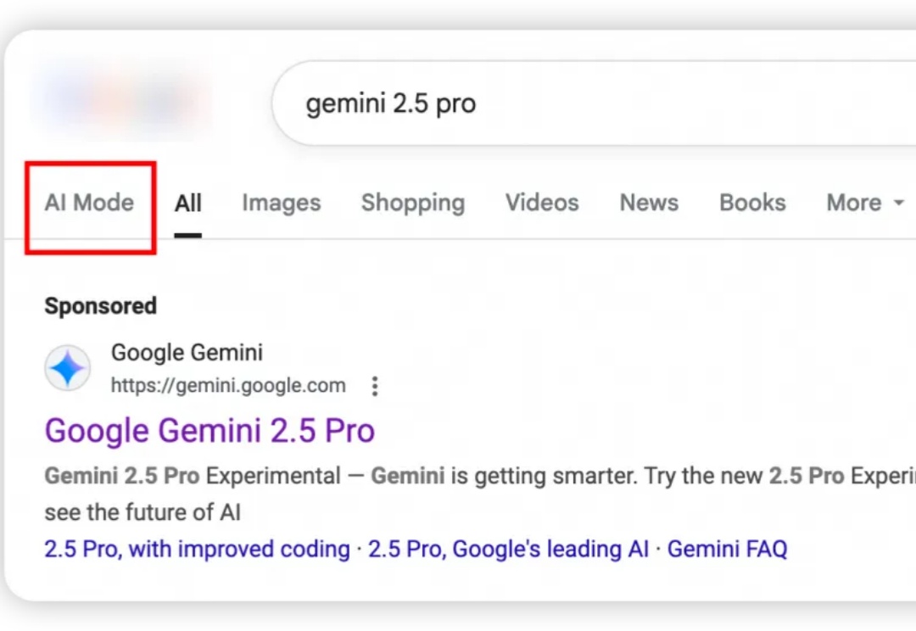Click the Google Gemini site name
The height and width of the screenshot is (631, 916).
[x=187, y=353]
